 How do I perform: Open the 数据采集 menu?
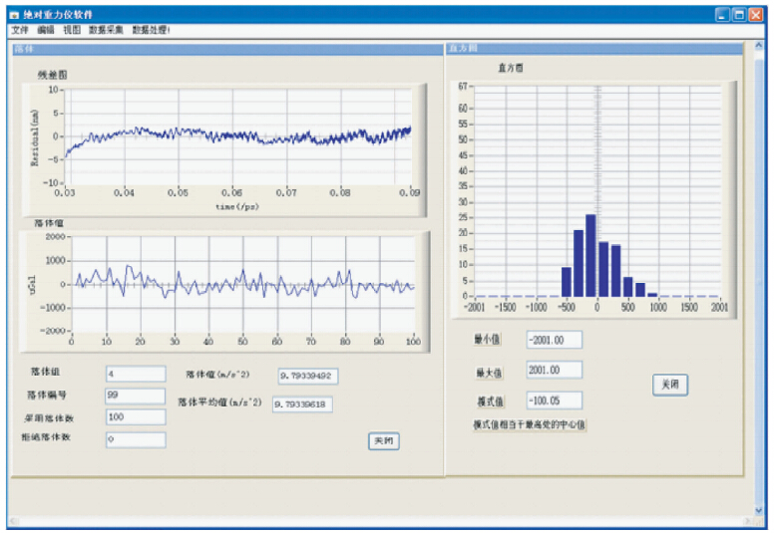pyautogui.click(x=106, y=31)
